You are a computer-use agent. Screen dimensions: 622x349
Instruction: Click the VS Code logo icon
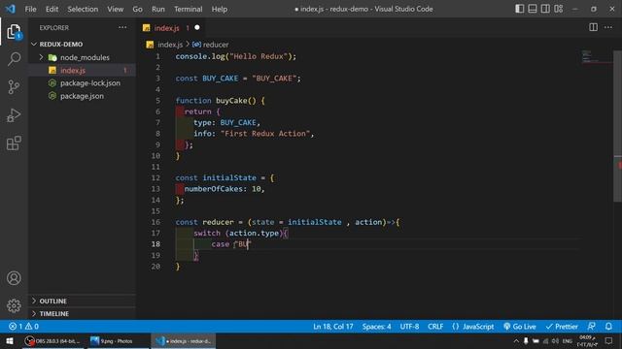[x=11, y=9]
